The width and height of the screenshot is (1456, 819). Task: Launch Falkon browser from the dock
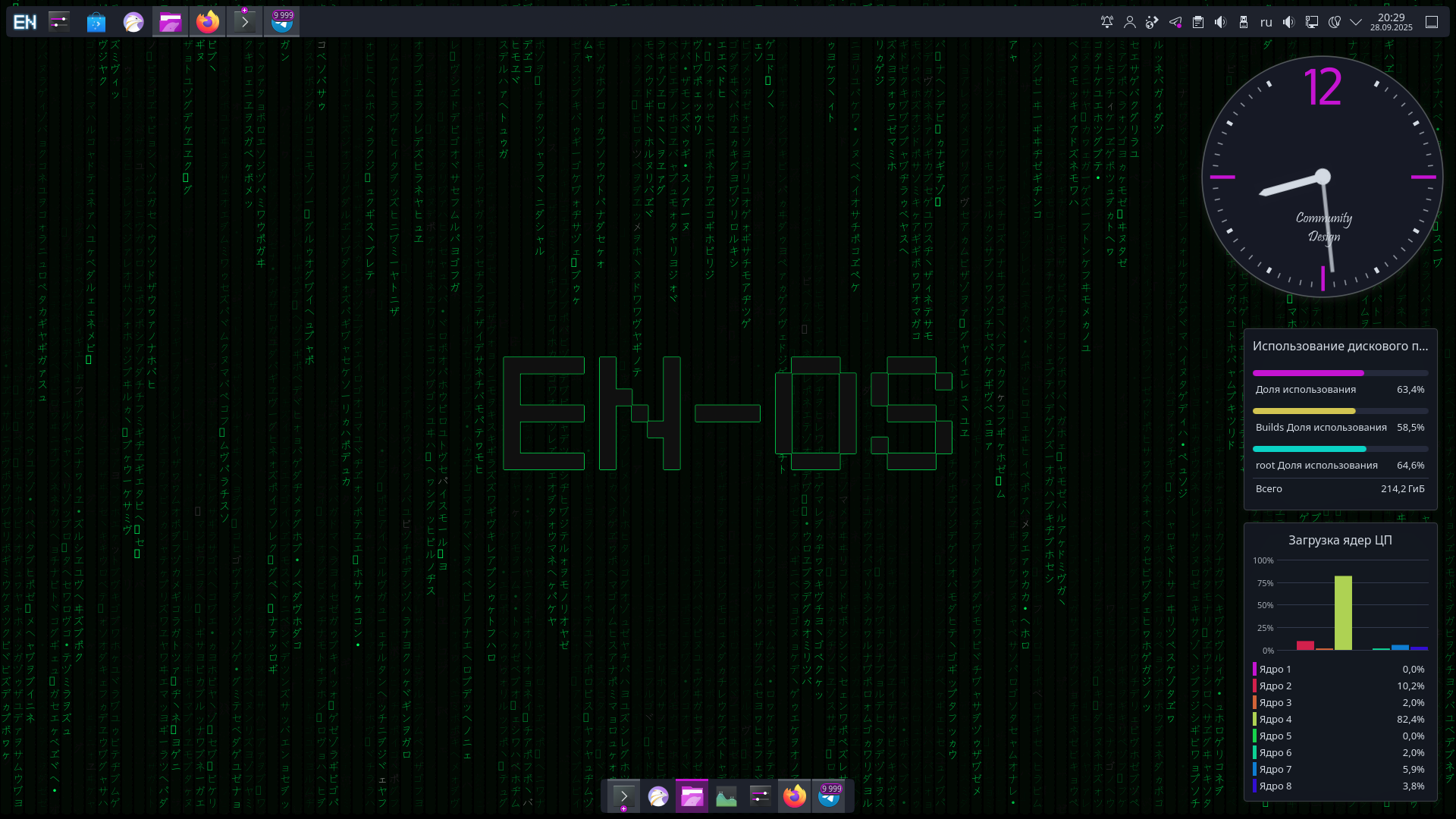tap(657, 796)
